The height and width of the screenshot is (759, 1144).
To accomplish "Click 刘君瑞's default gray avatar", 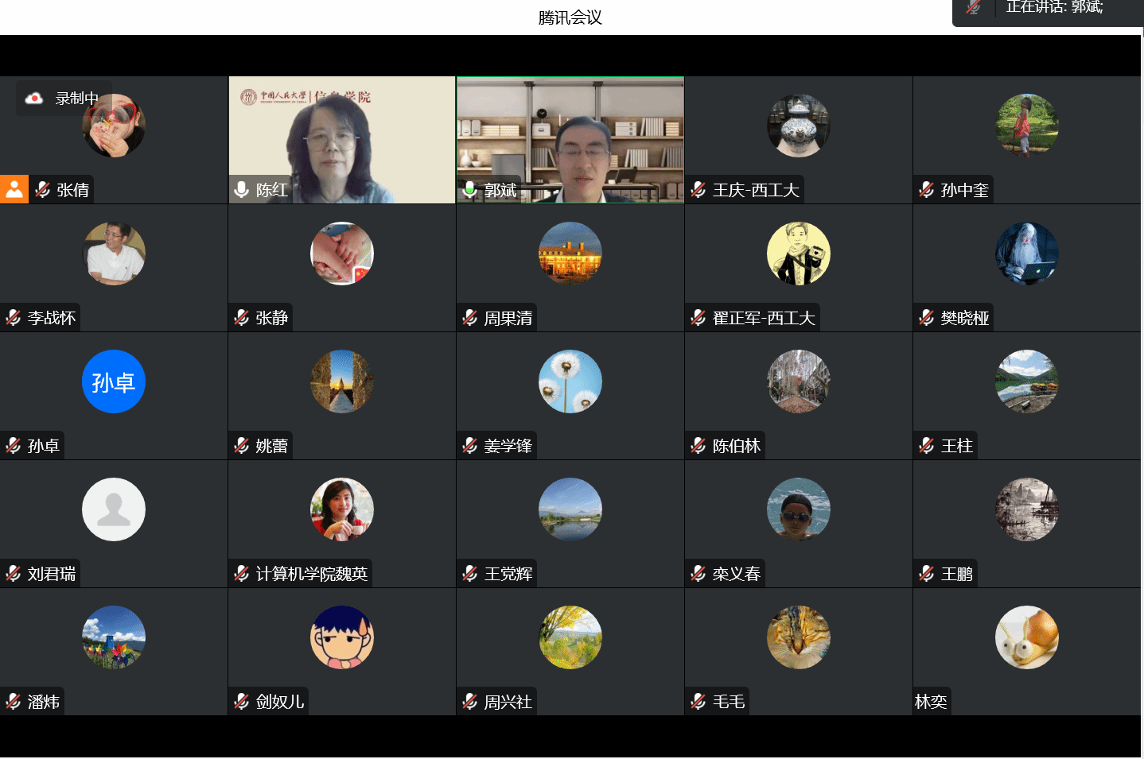I will [x=114, y=509].
